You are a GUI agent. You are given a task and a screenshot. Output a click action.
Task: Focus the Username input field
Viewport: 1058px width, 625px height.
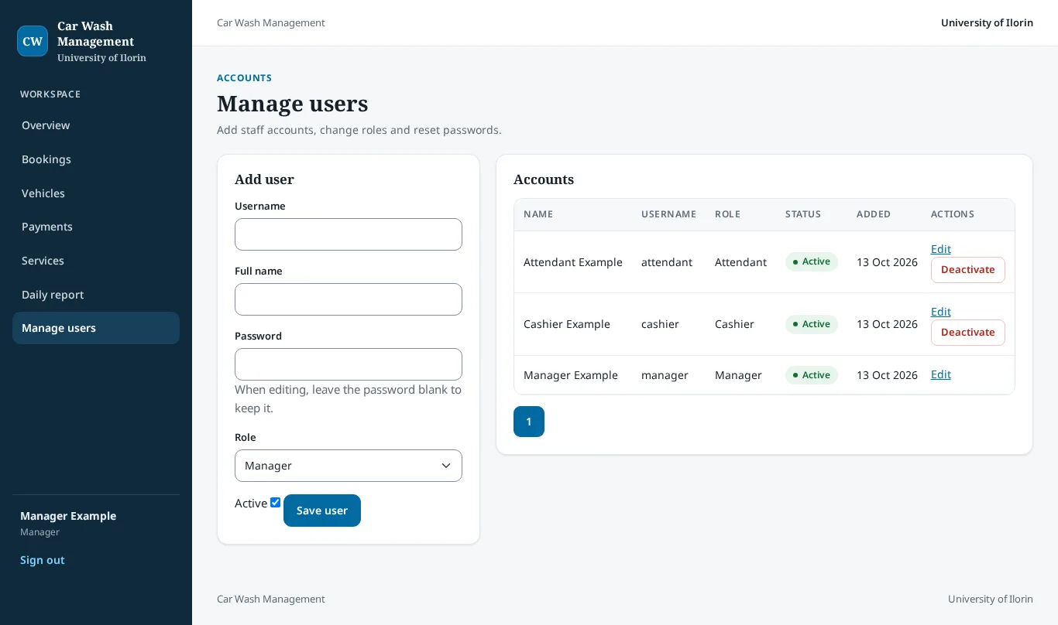click(349, 234)
